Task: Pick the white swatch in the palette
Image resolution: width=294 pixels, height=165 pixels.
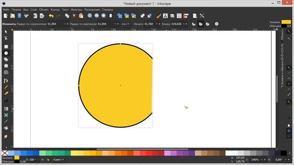Action: pos(228,153)
